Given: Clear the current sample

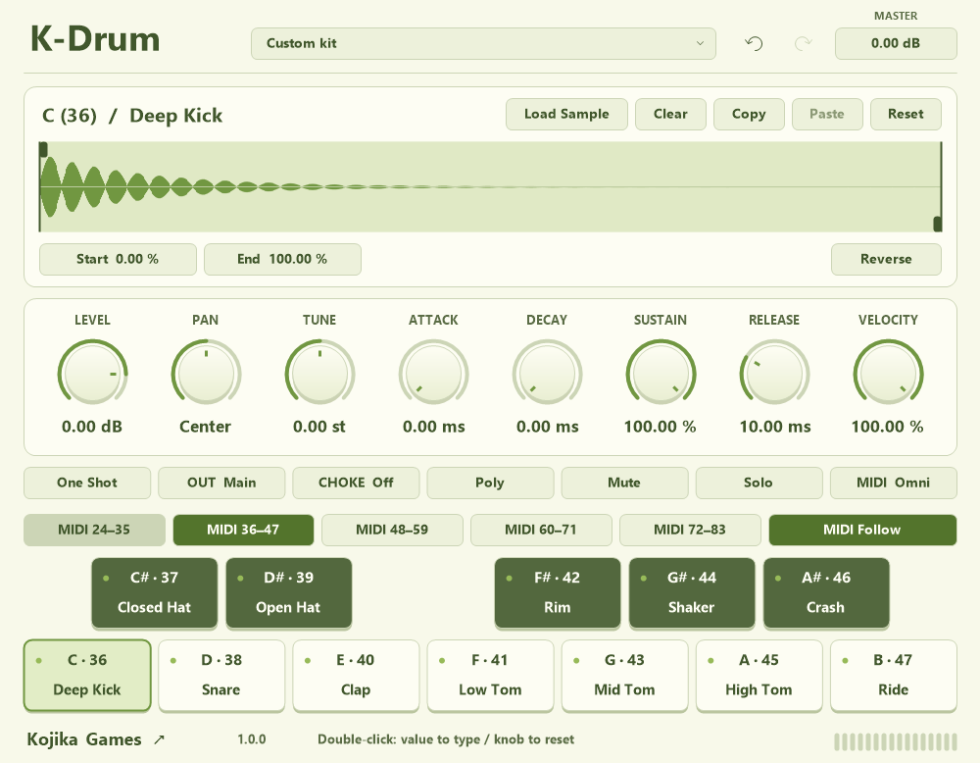Looking at the screenshot, I should click(x=670, y=115).
